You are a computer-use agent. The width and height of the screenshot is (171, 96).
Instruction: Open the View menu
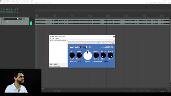(x=8, y=3)
